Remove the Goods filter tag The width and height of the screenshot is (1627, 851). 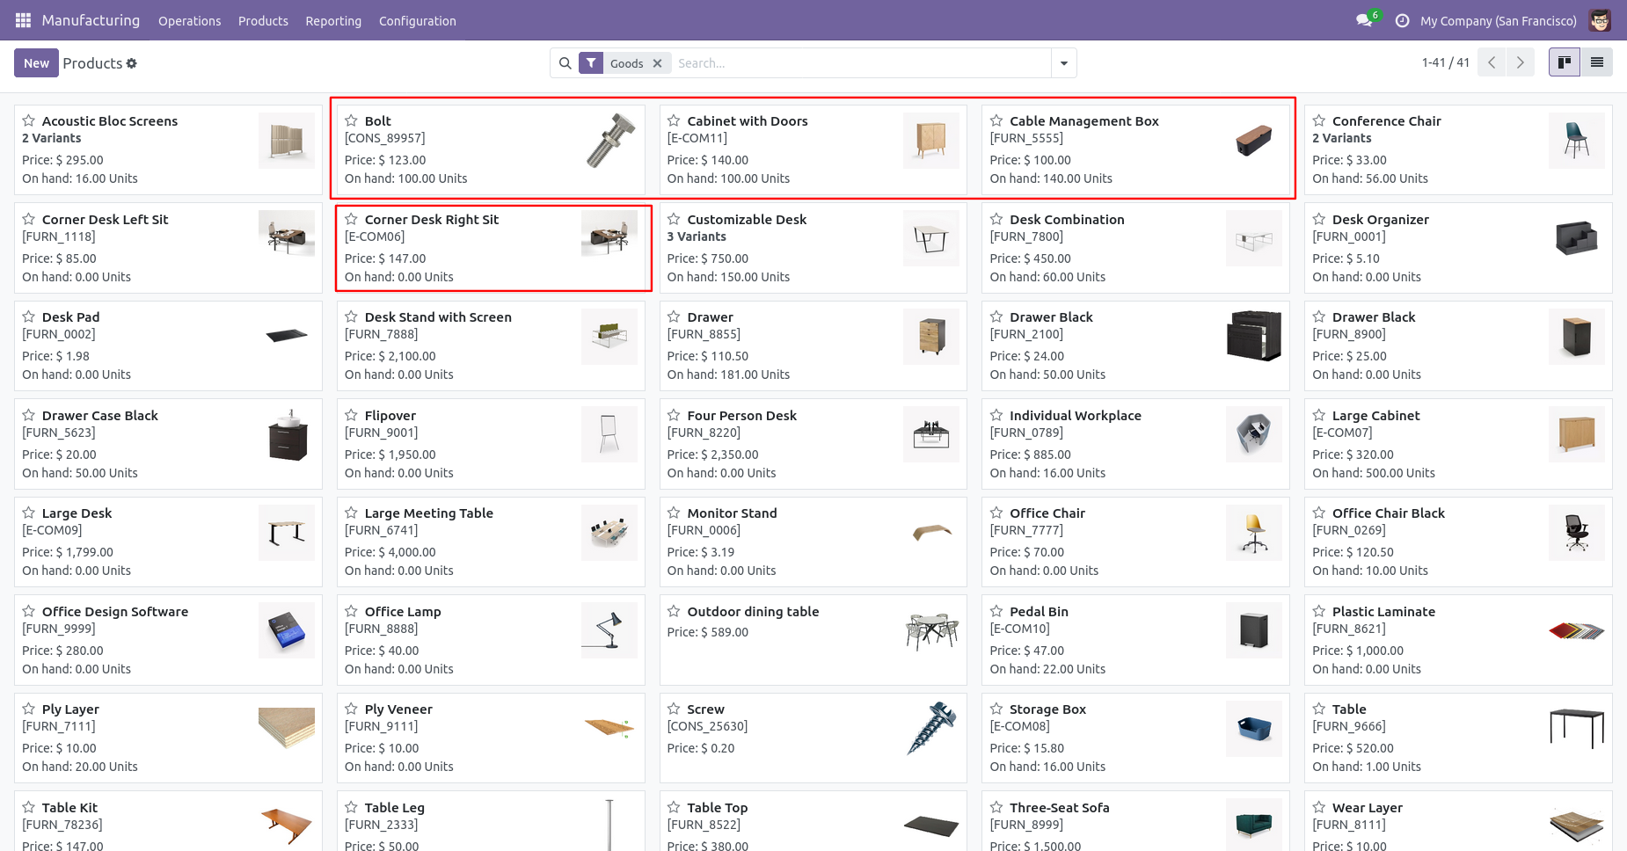pyautogui.click(x=657, y=63)
